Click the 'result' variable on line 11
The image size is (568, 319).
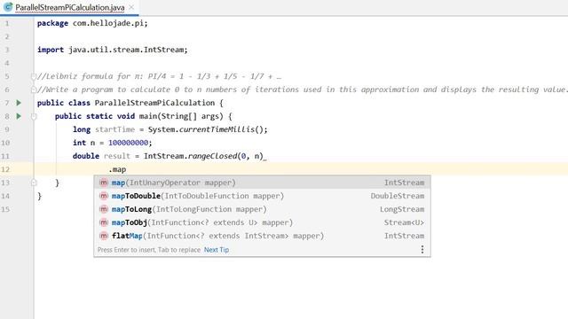pos(116,156)
